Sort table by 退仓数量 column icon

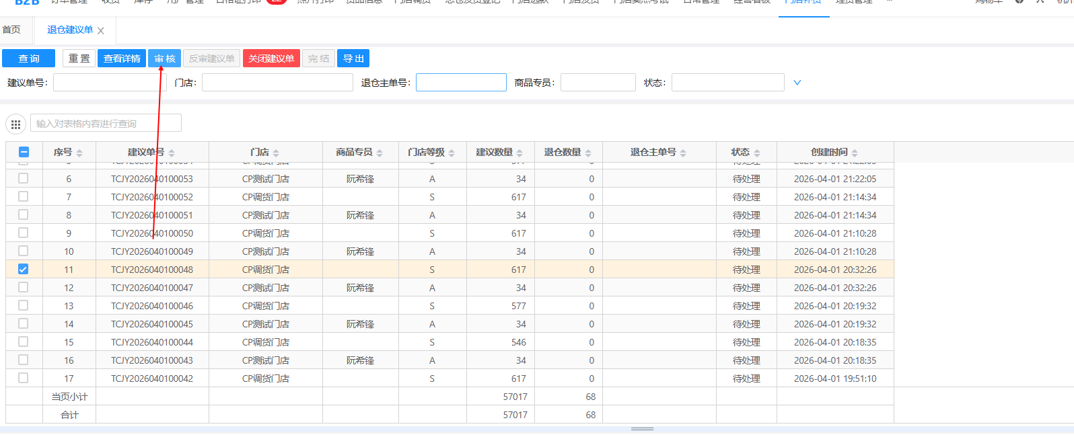(588, 153)
